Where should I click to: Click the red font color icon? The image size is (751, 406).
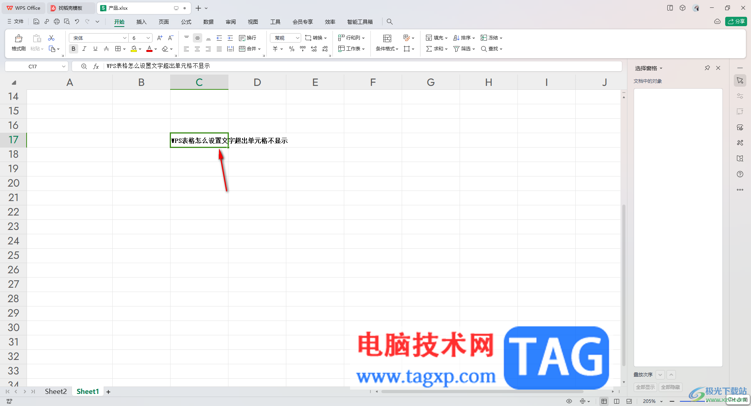[x=149, y=49]
